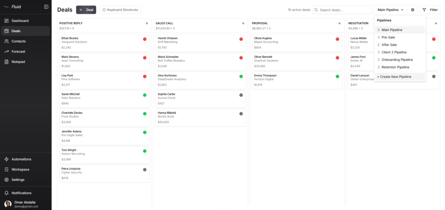Click Ethan Brooks red status dot

(145, 39)
